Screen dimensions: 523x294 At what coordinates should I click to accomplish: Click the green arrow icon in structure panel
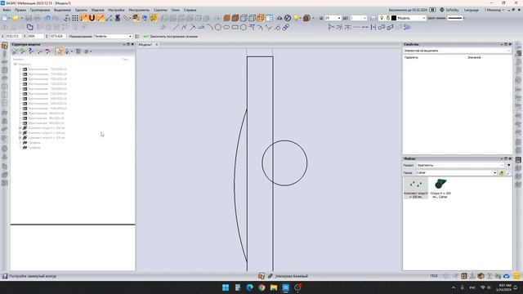(22, 51)
